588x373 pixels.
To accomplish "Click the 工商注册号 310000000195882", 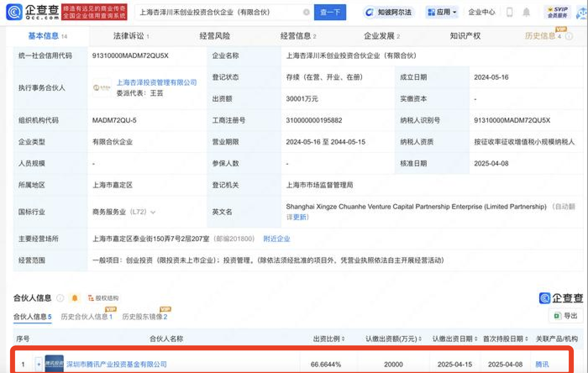I will pyautogui.click(x=314, y=120).
